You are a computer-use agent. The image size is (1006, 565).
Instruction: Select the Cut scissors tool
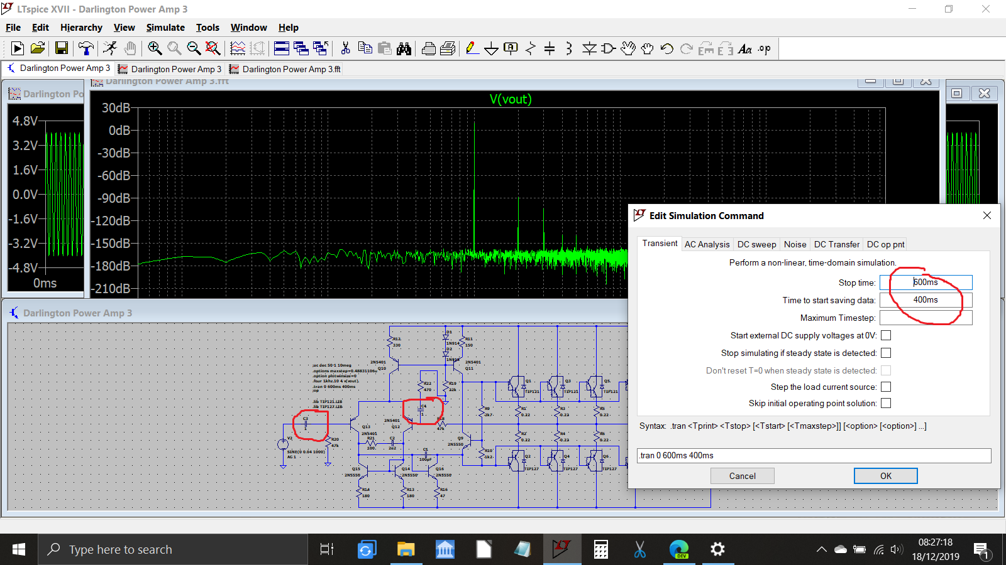point(345,48)
